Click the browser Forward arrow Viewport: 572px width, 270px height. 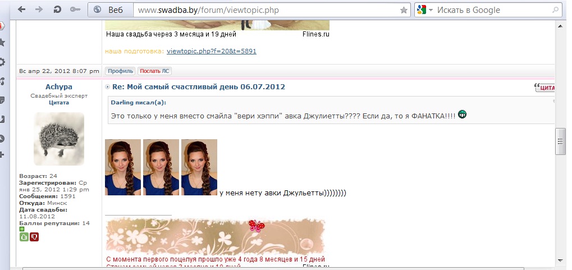pos(39,10)
